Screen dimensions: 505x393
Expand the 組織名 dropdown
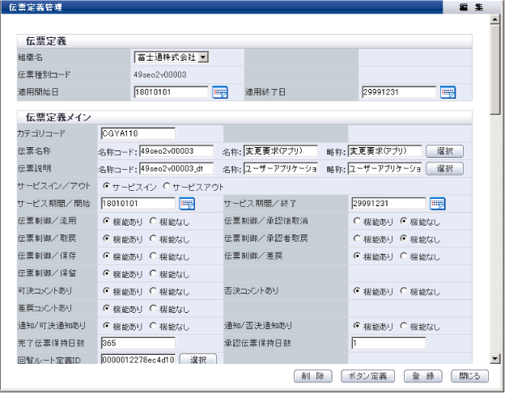203,57
